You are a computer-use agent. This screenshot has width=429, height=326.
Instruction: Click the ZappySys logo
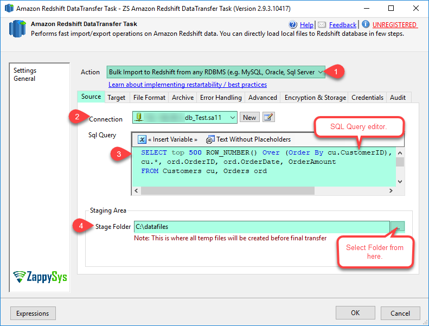[40, 277]
